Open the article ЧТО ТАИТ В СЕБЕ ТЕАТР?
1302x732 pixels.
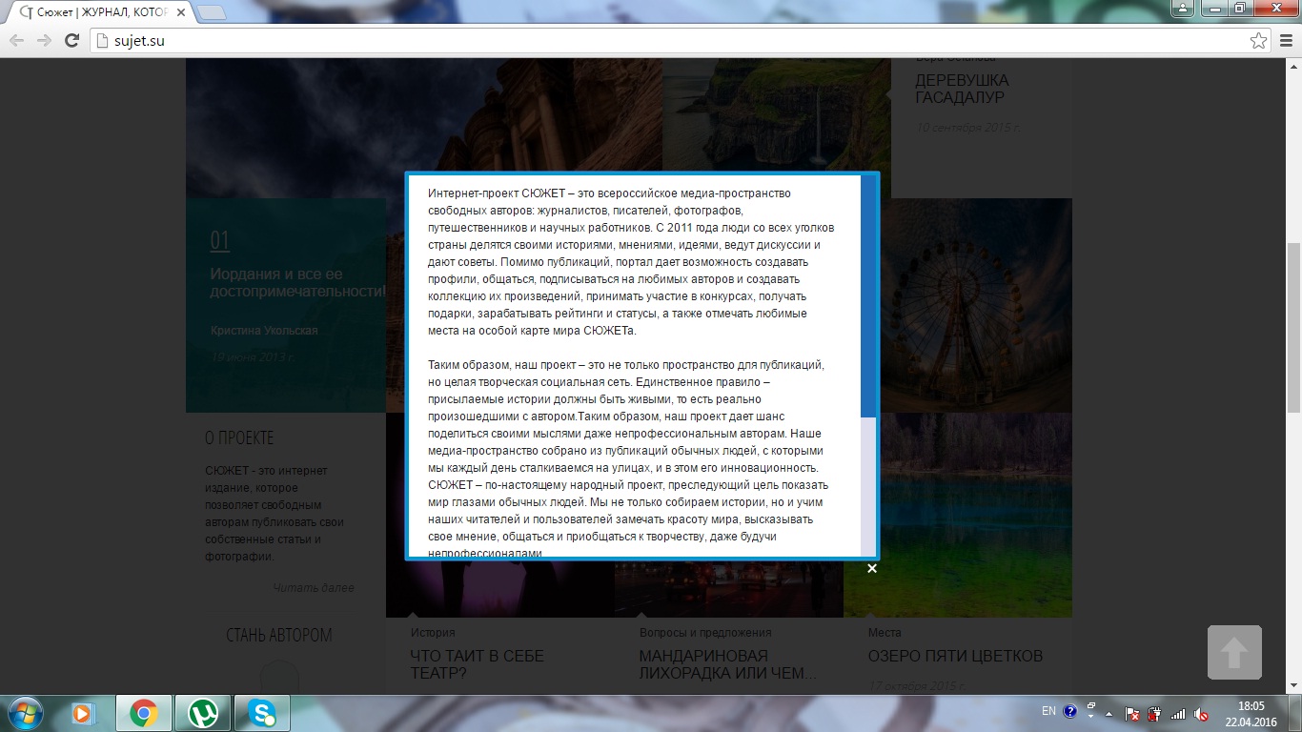coord(477,665)
